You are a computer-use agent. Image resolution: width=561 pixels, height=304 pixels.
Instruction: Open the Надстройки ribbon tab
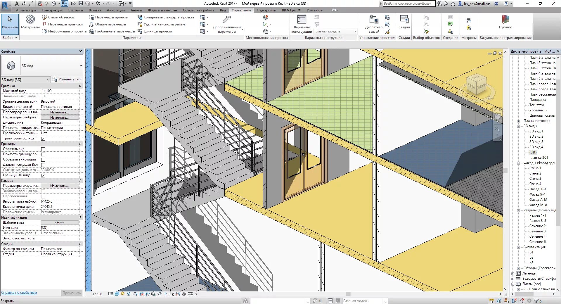pos(266,10)
